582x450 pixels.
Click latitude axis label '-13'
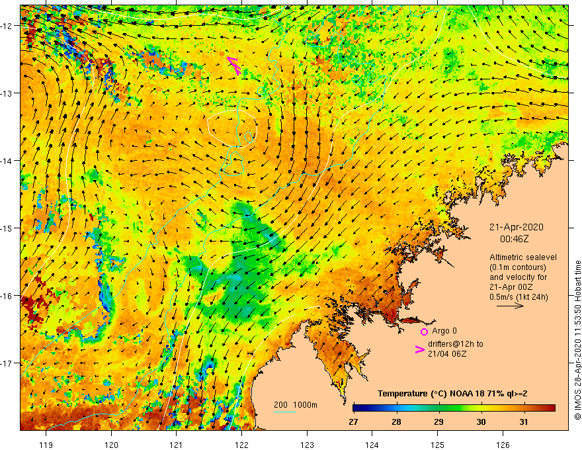coord(8,93)
